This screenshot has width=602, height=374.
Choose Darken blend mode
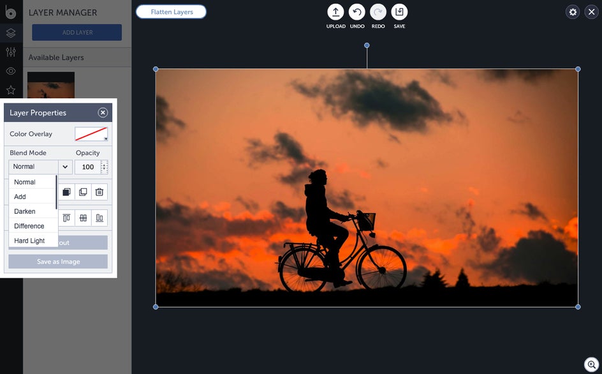pyautogui.click(x=33, y=211)
